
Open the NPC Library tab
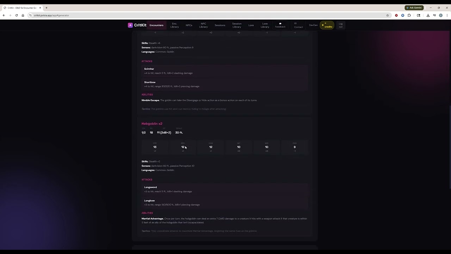tap(203, 25)
